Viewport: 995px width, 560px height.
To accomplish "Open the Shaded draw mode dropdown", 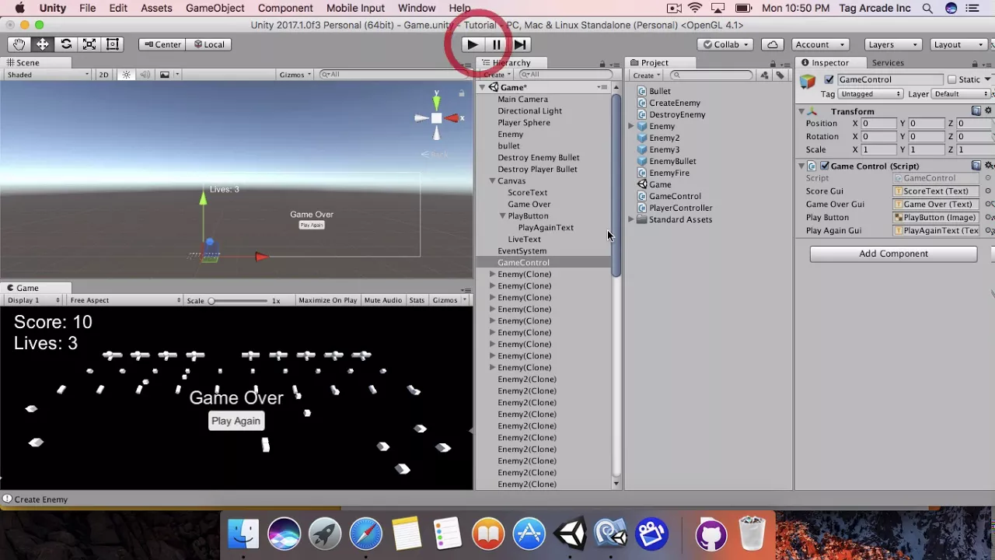I will coord(48,75).
